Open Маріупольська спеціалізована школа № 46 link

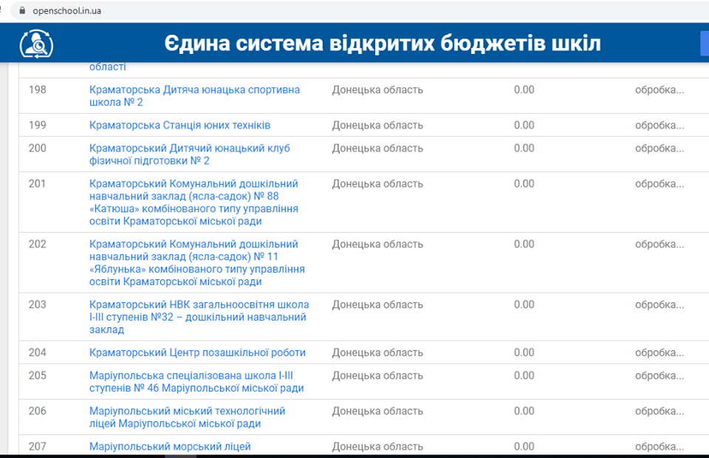pos(196,382)
